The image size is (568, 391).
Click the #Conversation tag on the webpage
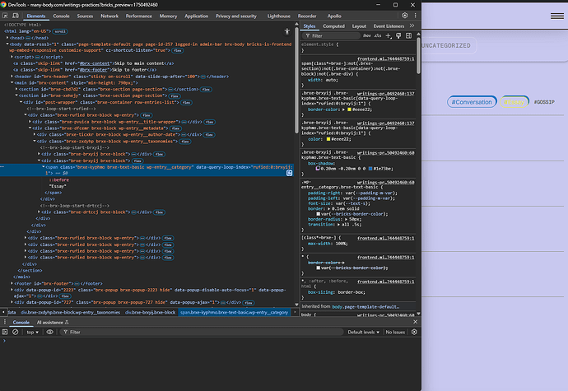pos(472,102)
